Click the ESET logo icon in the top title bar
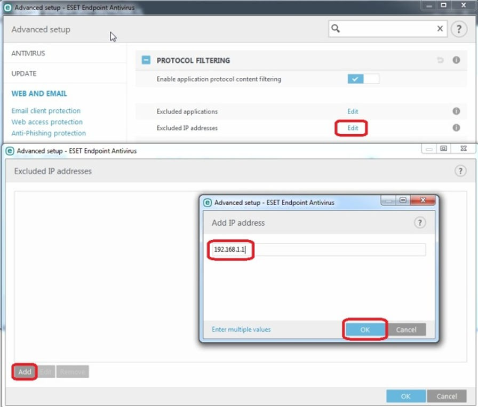This screenshot has width=478, height=407. [7, 7]
